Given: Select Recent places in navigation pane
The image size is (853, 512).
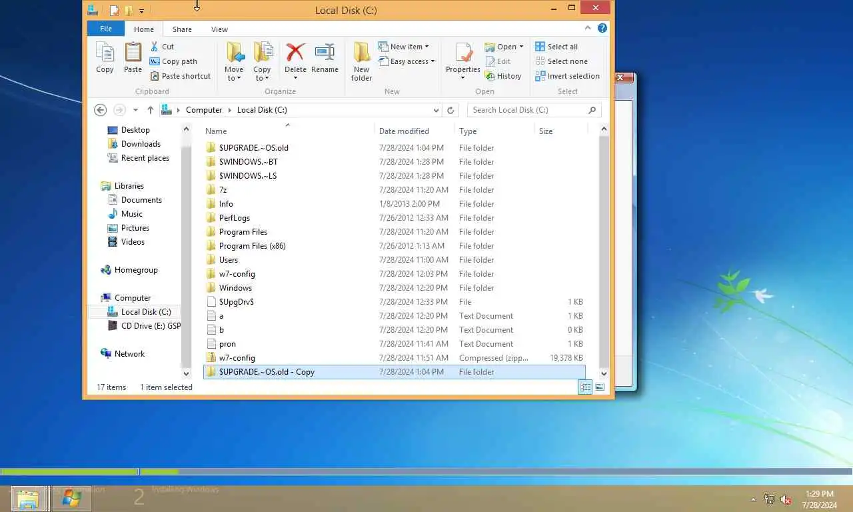Looking at the screenshot, I should coord(145,158).
